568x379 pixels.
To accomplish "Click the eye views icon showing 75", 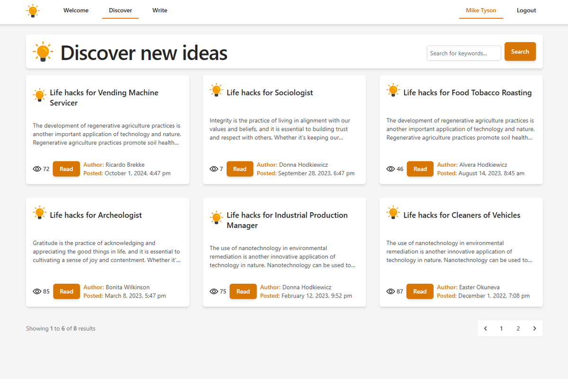I will [x=214, y=291].
